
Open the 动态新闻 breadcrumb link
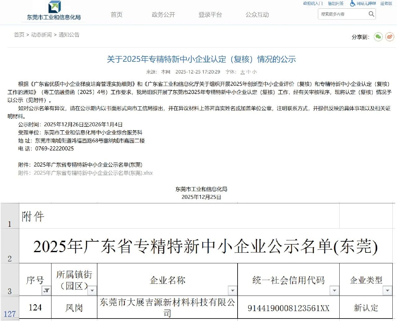point(41,35)
